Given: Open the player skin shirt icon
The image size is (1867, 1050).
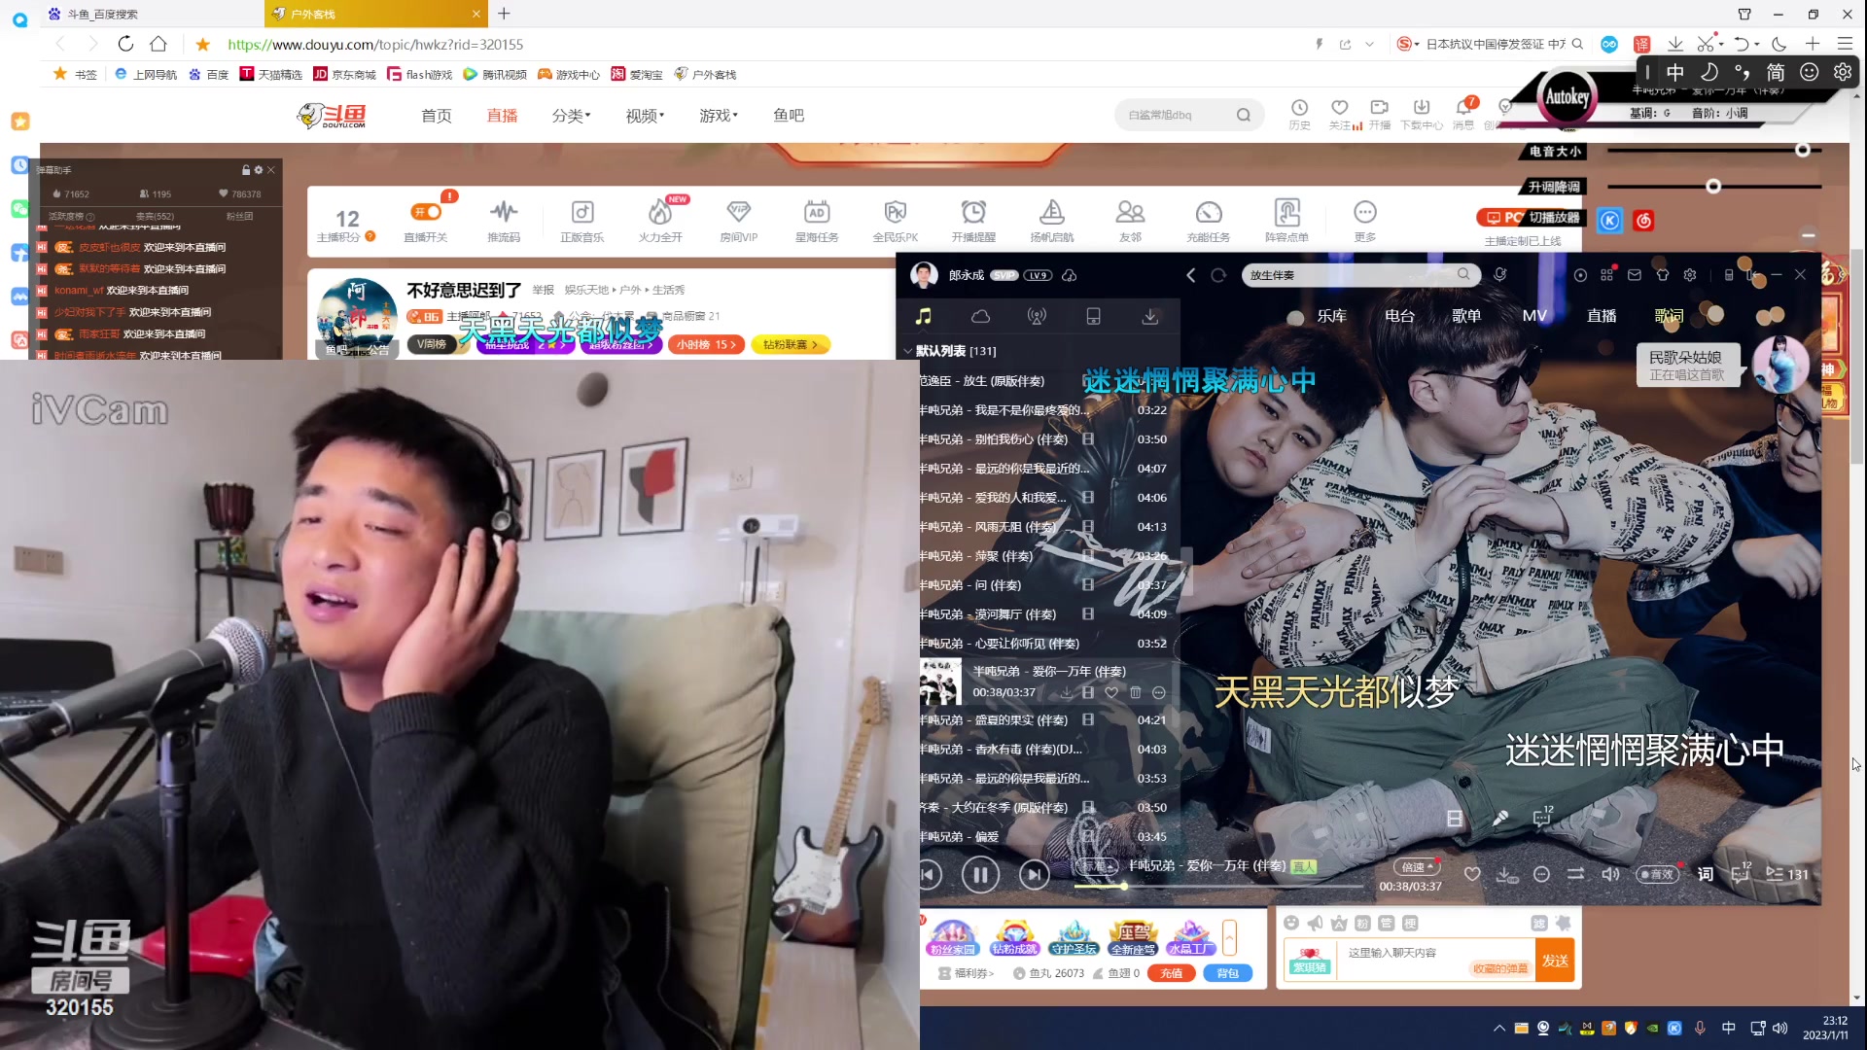Looking at the screenshot, I should click(x=1662, y=275).
